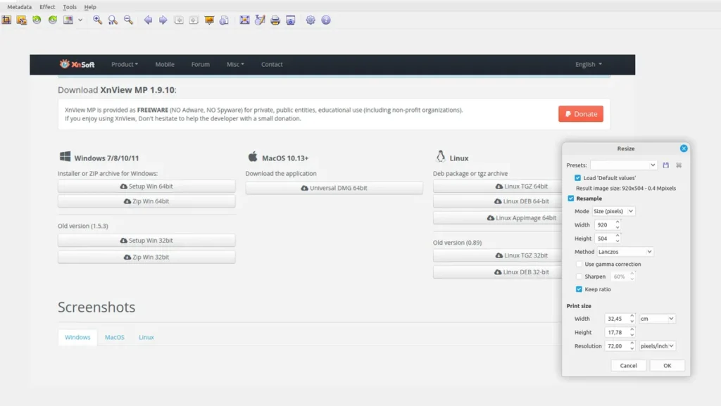Open the Tools menu
Screen dimensions: 721x406
(70, 7)
